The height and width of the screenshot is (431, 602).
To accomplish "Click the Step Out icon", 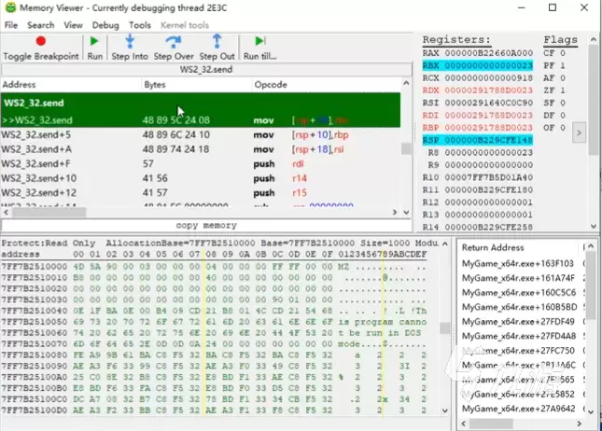I will (x=217, y=41).
